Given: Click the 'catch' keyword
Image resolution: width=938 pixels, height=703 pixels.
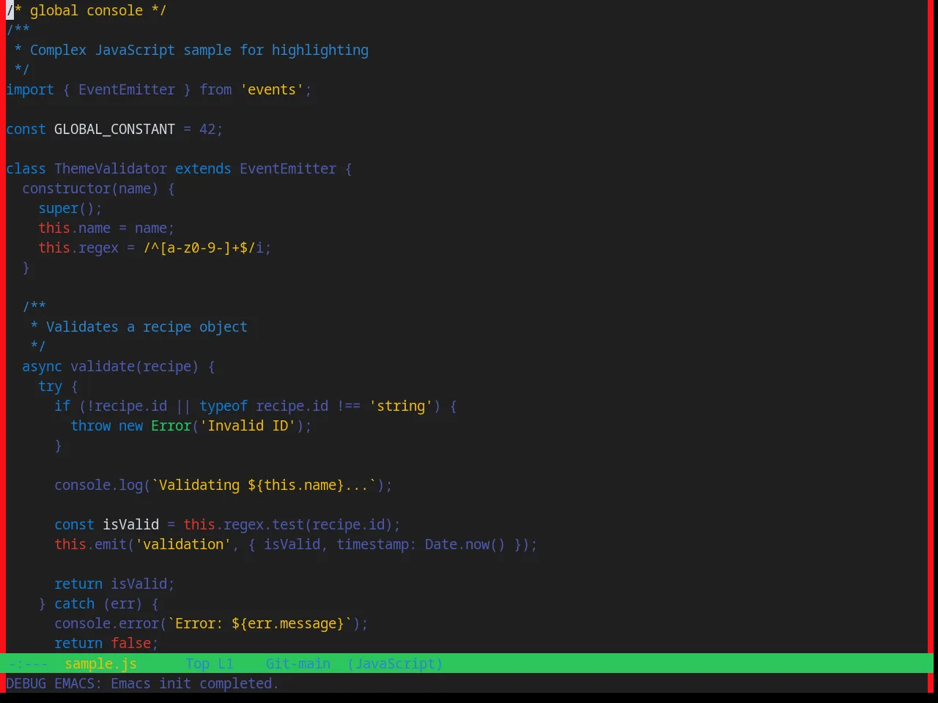Looking at the screenshot, I should tap(74, 603).
